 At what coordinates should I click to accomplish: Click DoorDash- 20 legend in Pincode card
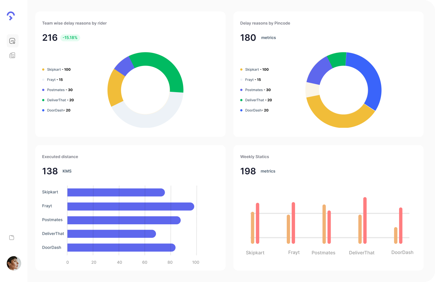[x=257, y=110]
